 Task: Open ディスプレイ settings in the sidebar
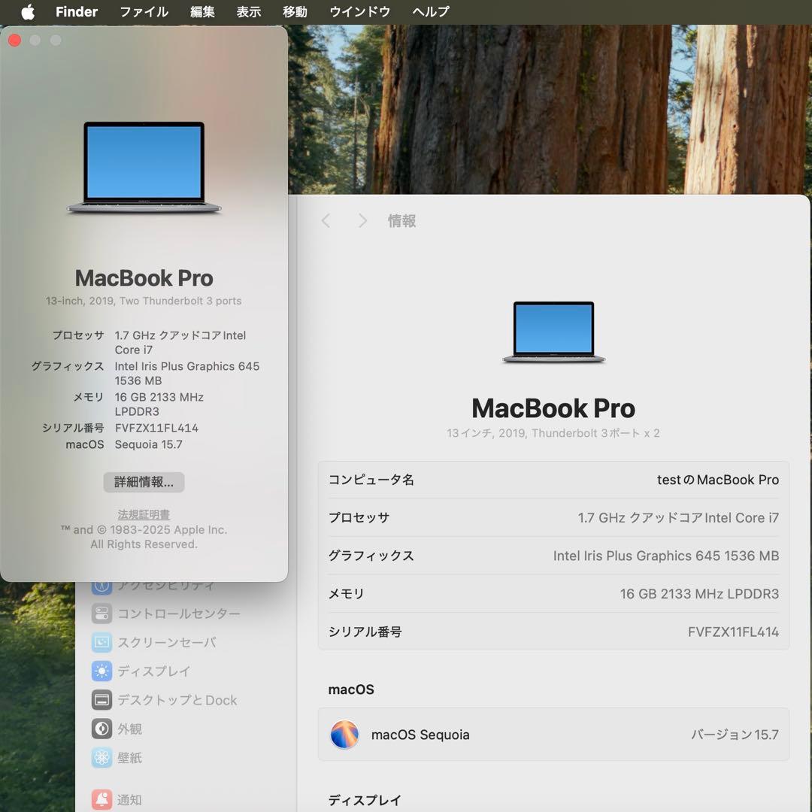[154, 671]
